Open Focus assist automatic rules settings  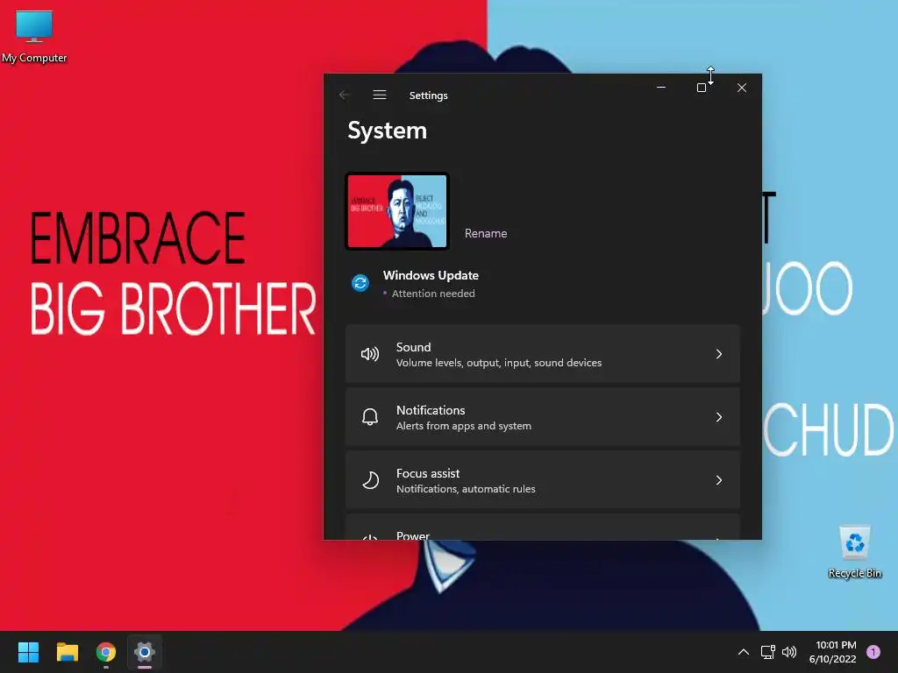click(542, 480)
